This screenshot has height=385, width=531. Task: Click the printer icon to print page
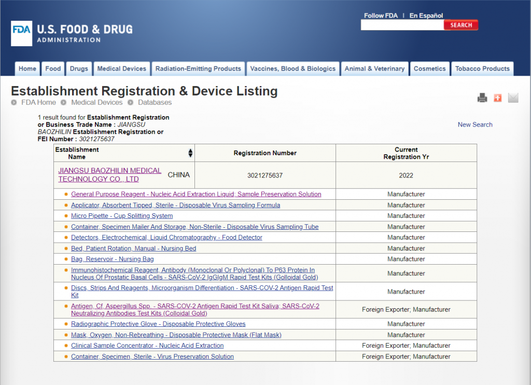pyautogui.click(x=482, y=98)
